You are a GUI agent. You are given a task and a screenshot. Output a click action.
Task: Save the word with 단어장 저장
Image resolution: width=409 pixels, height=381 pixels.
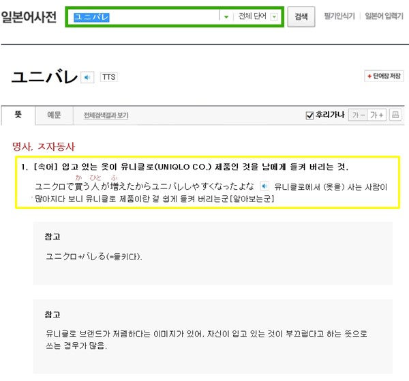coord(384,76)
